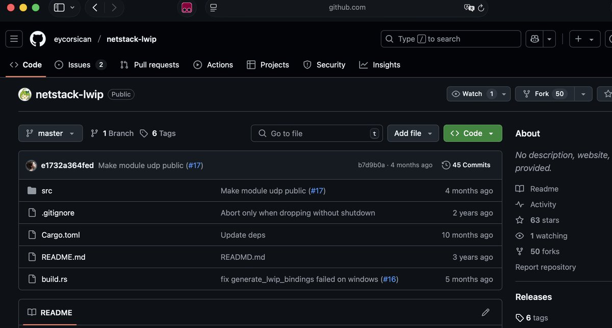The height and width of the screenshot is (328, 612).
Task: Open pull request #17 link
Action: (x=194, y=166)
